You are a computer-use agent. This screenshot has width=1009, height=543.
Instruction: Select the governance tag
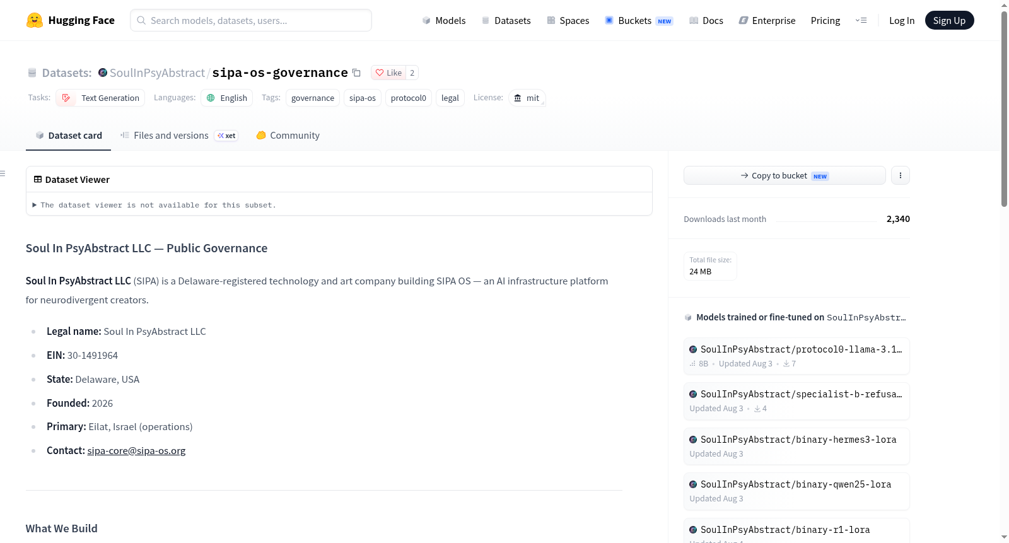pos(313,98)
